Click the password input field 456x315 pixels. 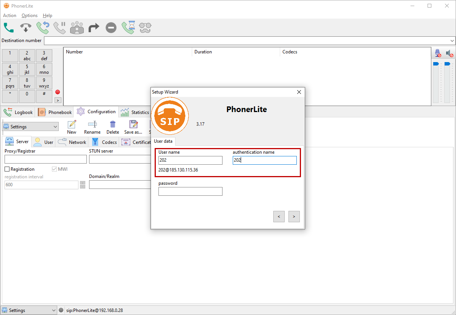click(190, 192)
